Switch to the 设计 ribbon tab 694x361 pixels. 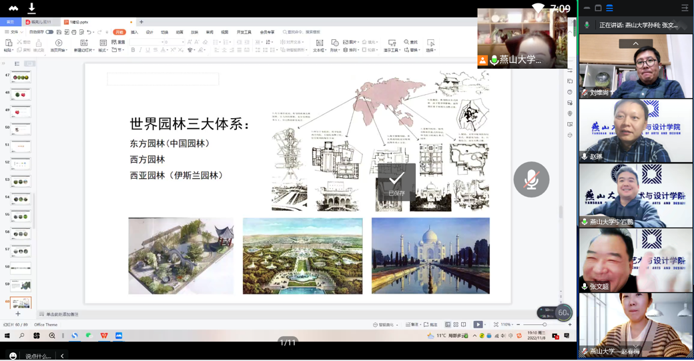(149, 32)
